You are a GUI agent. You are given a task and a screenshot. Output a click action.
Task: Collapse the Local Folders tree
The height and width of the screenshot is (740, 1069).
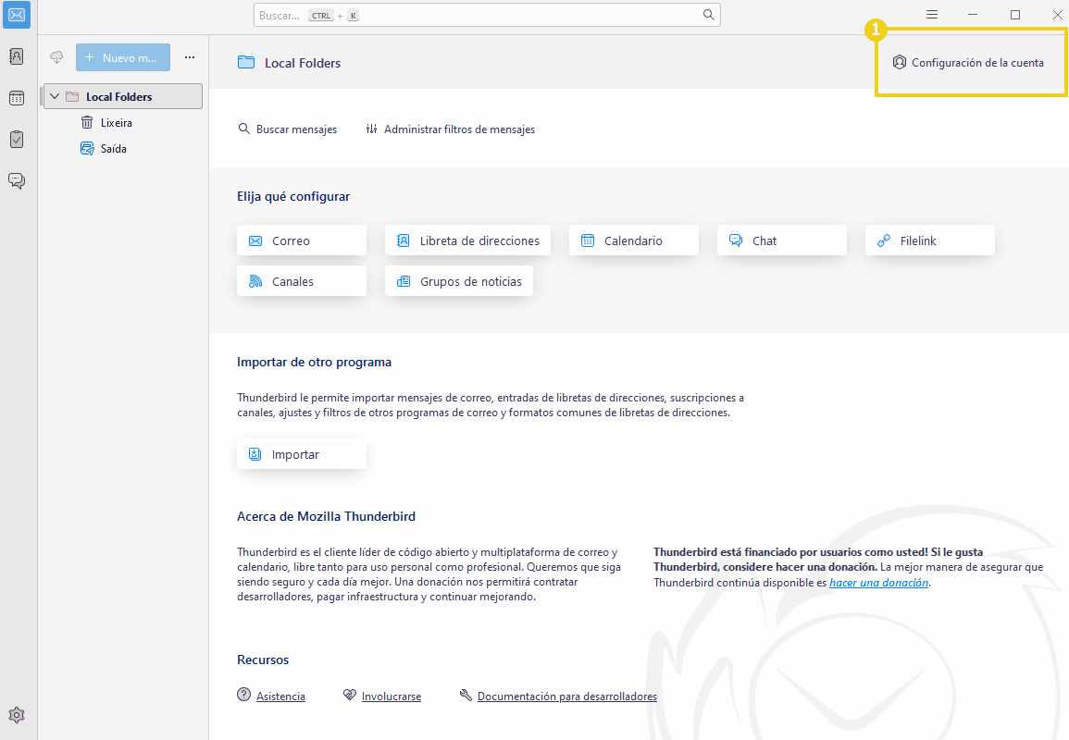point(55,96)
